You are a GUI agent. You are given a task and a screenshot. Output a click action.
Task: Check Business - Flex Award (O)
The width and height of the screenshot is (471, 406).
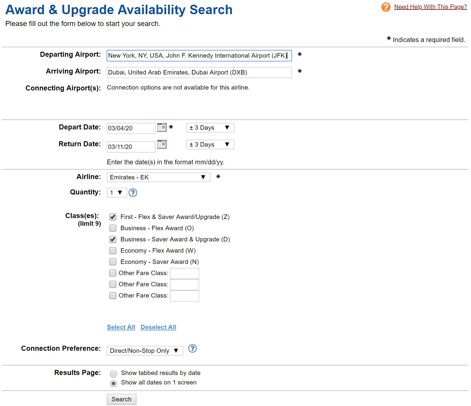pyautogui.click(x=113, y=228)
